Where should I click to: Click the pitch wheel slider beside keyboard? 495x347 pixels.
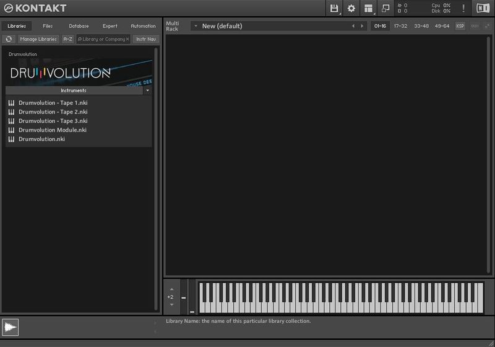[x=184, y=298]
